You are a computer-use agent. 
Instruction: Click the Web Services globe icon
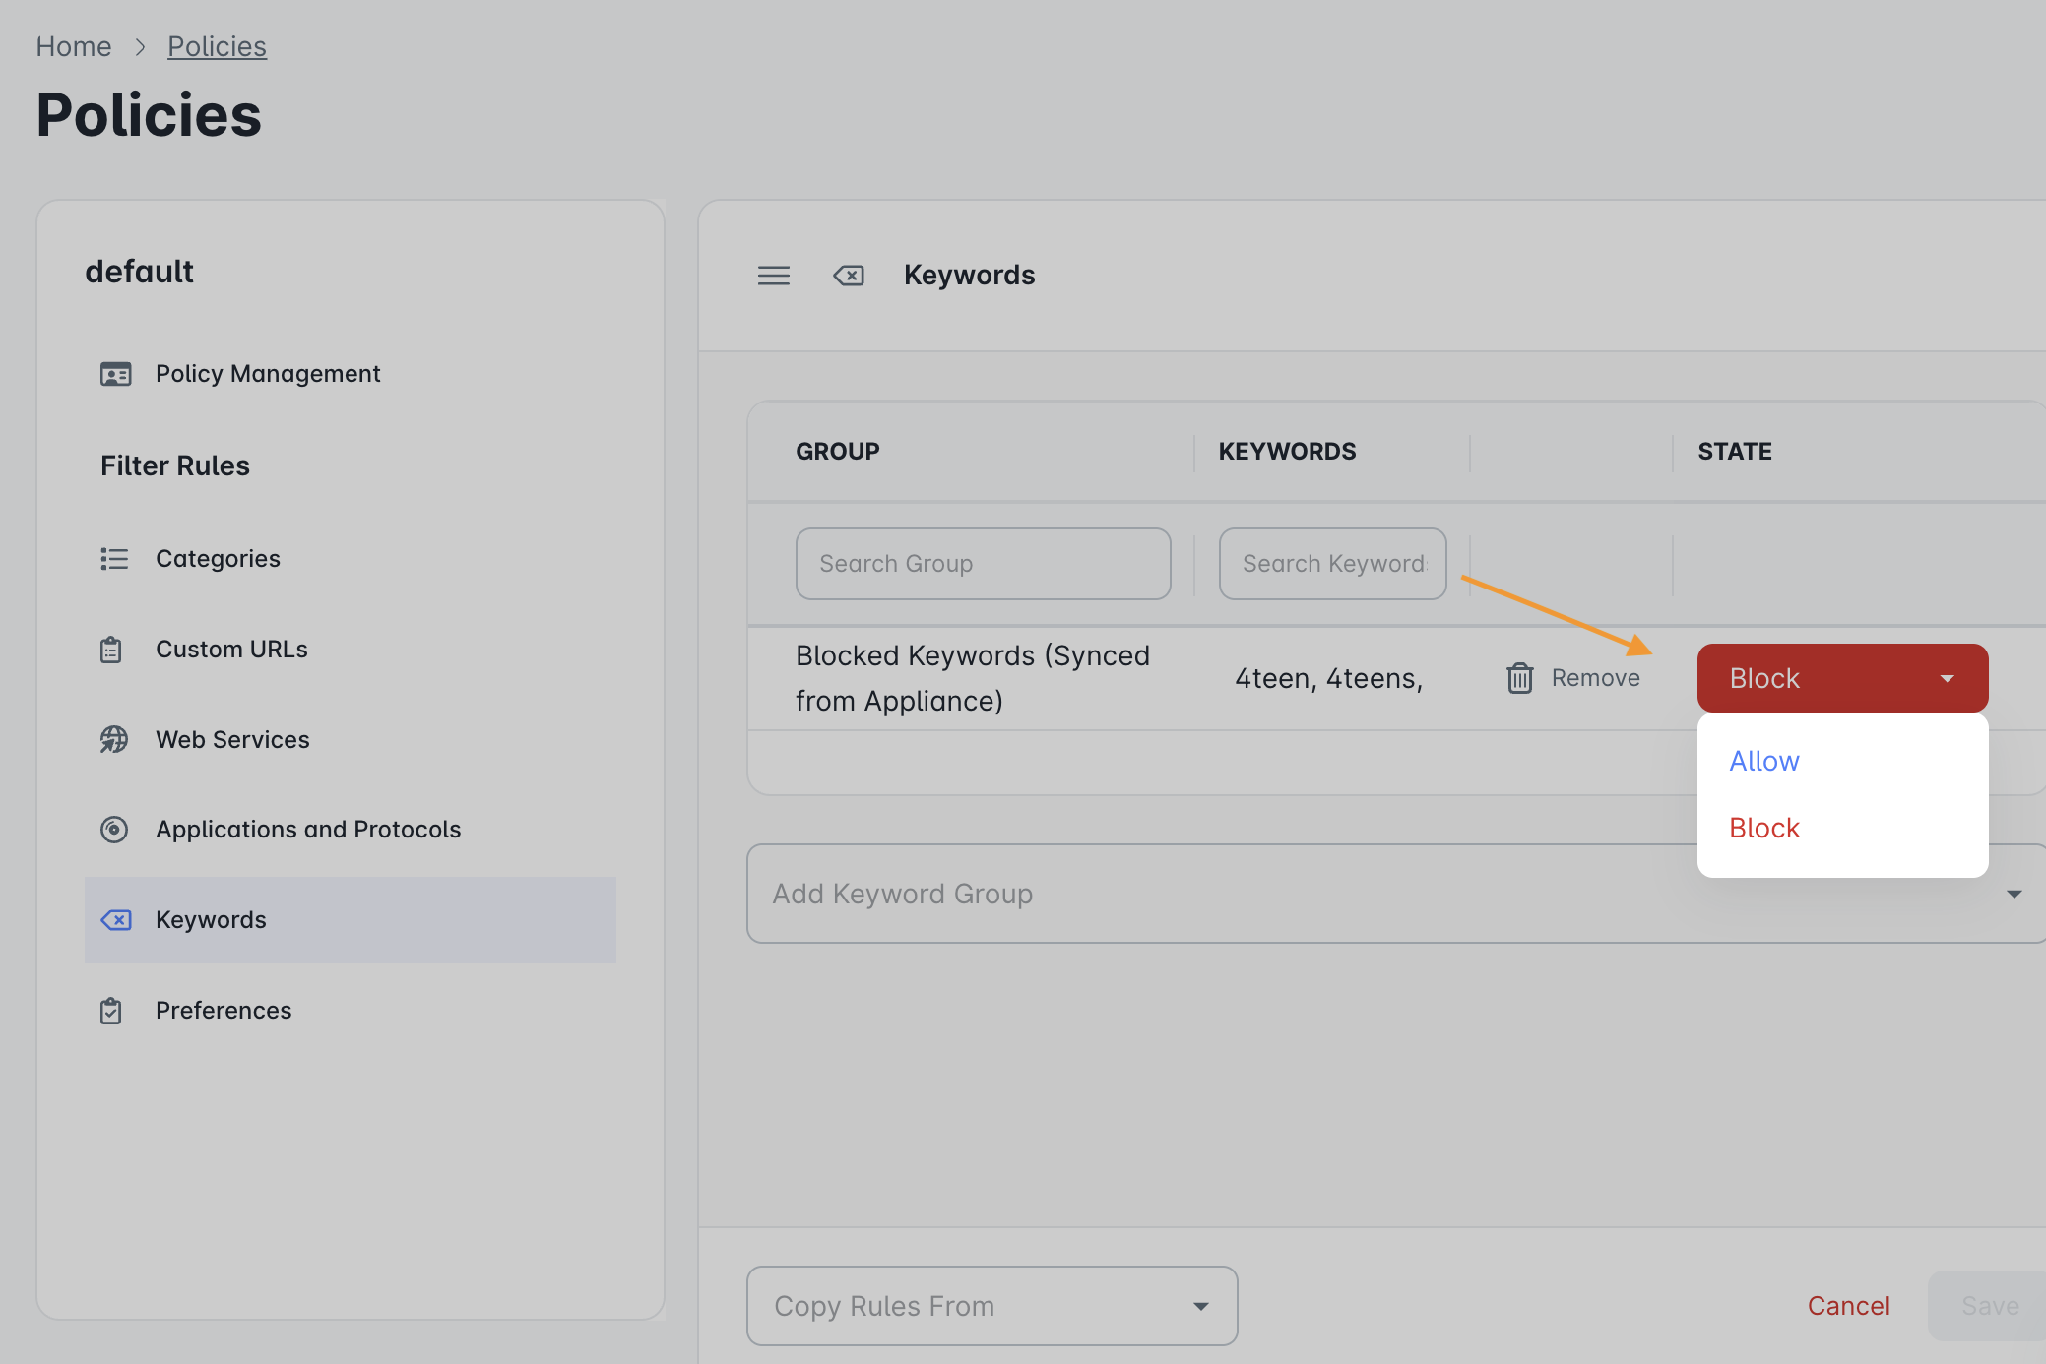114,740
